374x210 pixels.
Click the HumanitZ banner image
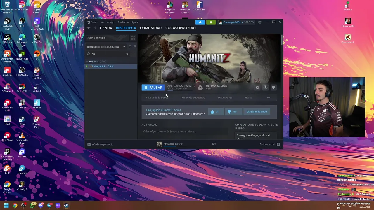coord(209,58)
